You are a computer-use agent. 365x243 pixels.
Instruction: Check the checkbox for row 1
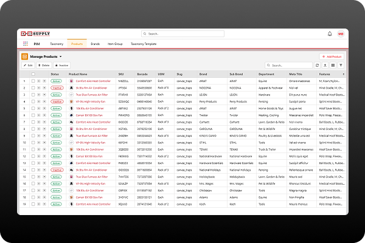(x=33, y=80)
